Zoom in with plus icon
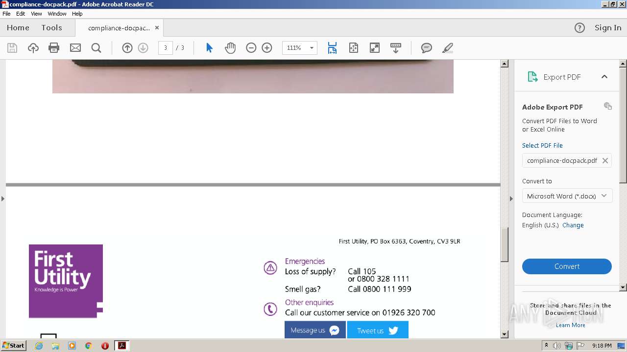This screenshot has width=627, height=352. (x=267, y=48)
